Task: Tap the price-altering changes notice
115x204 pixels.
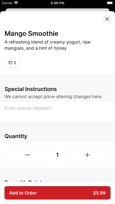Action: point(54,97)
